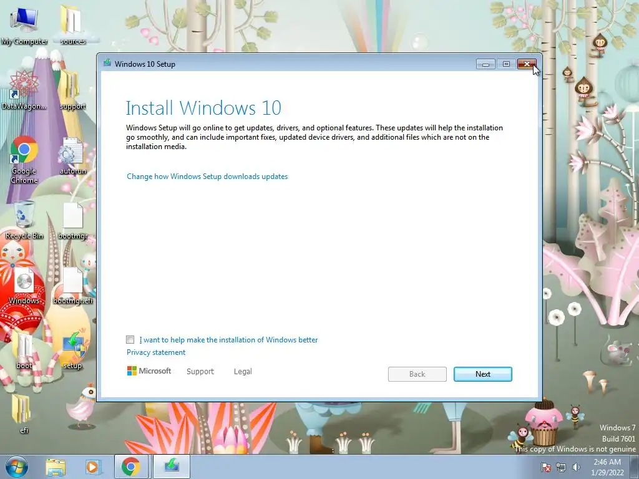Open Change how Windows Setup downloads updates
This screenshot has width=639, height=479.
tap(207, 177)
